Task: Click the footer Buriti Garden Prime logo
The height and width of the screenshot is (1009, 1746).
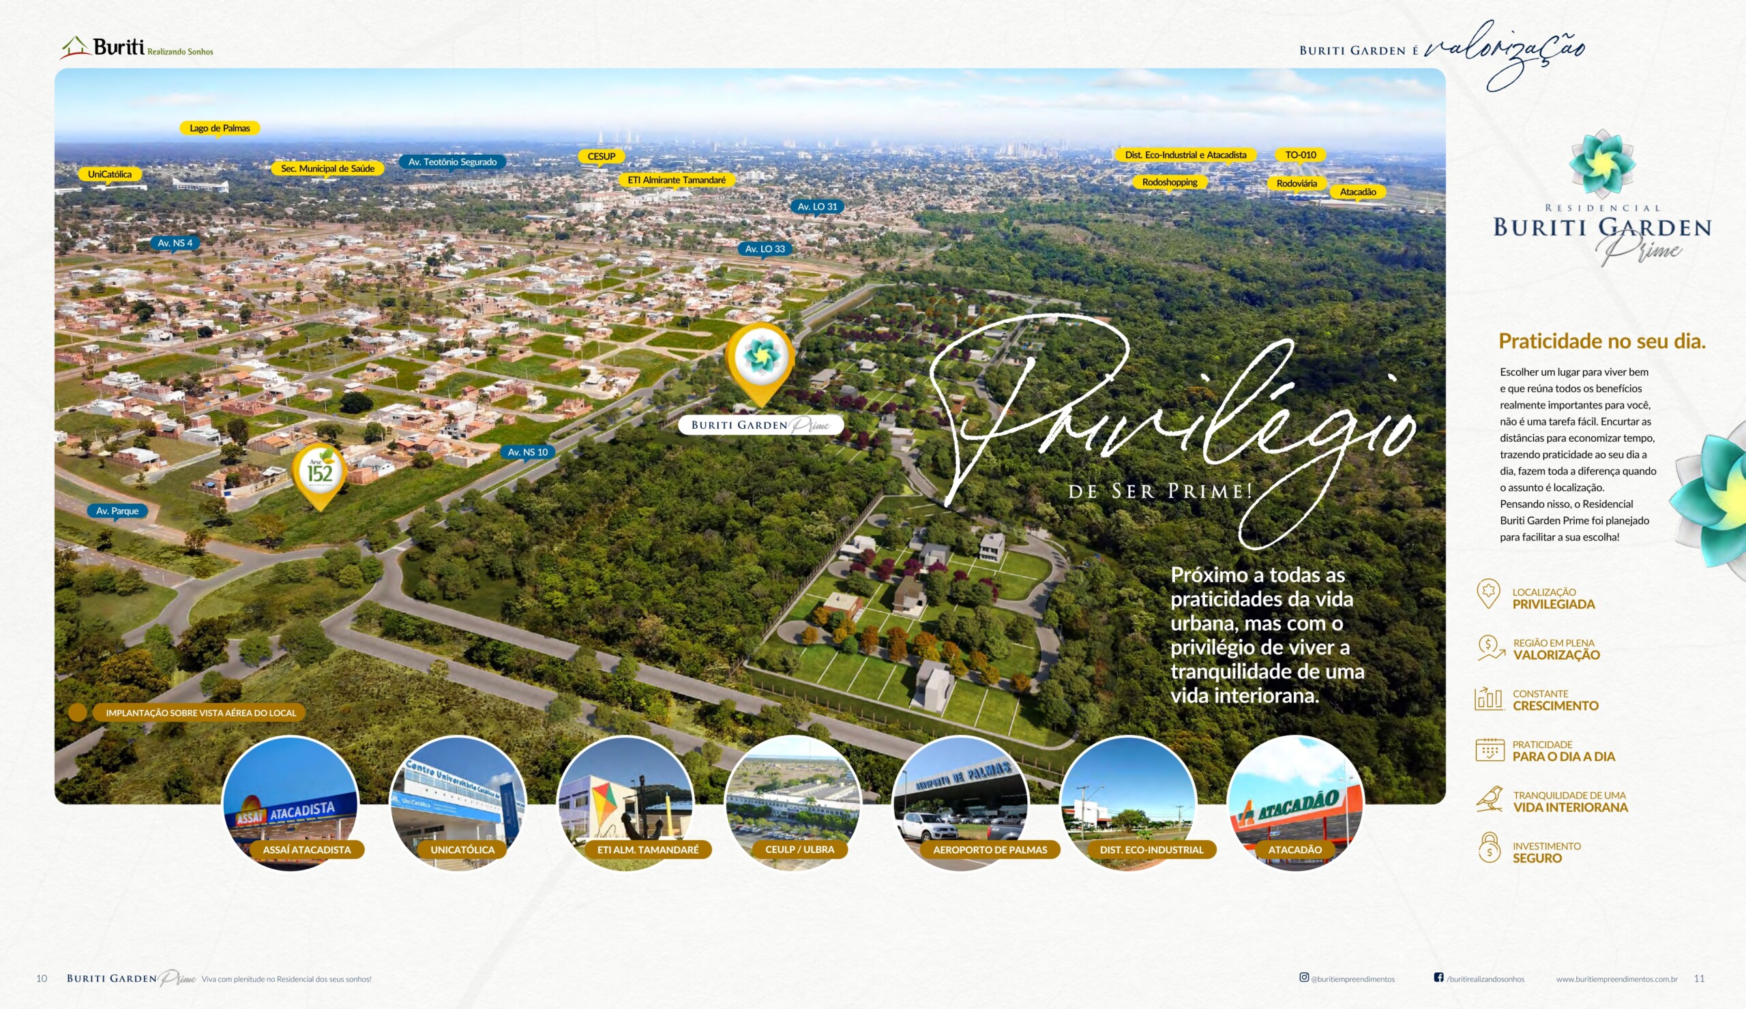Action: coord(131,978)
